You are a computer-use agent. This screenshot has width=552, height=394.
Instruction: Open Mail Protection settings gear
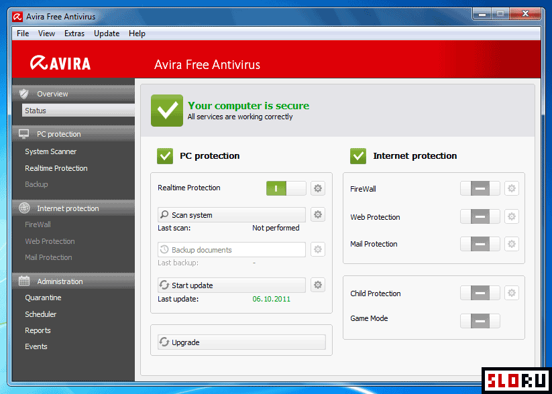[x=512, y=243]
